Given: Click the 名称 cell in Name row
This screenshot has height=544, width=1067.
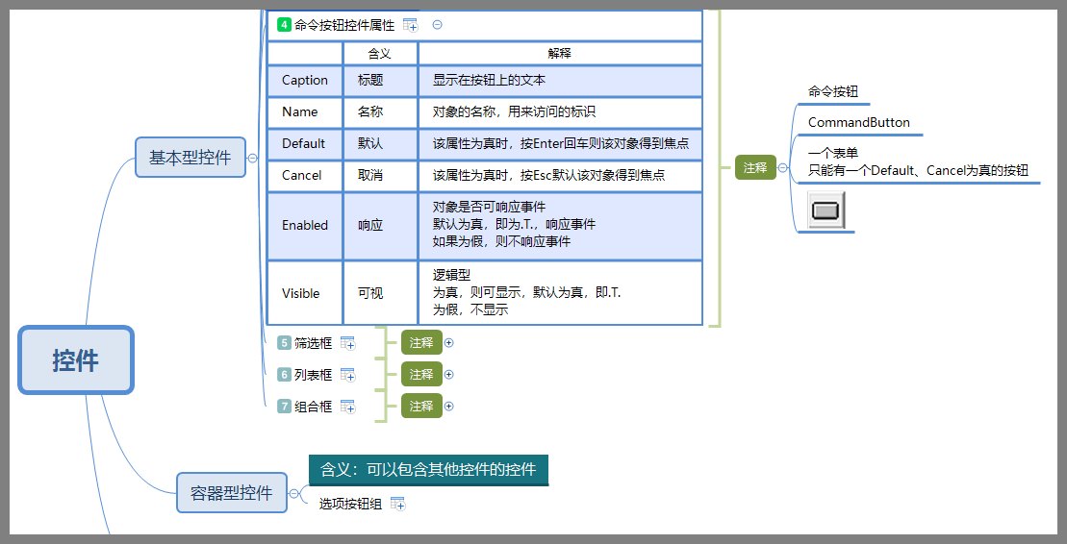Looking at the screenshot, I should [x=380, y=112].
